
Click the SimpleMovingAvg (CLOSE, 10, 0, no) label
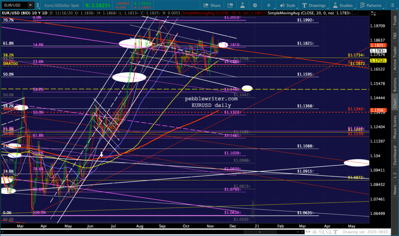coord(216,13)
